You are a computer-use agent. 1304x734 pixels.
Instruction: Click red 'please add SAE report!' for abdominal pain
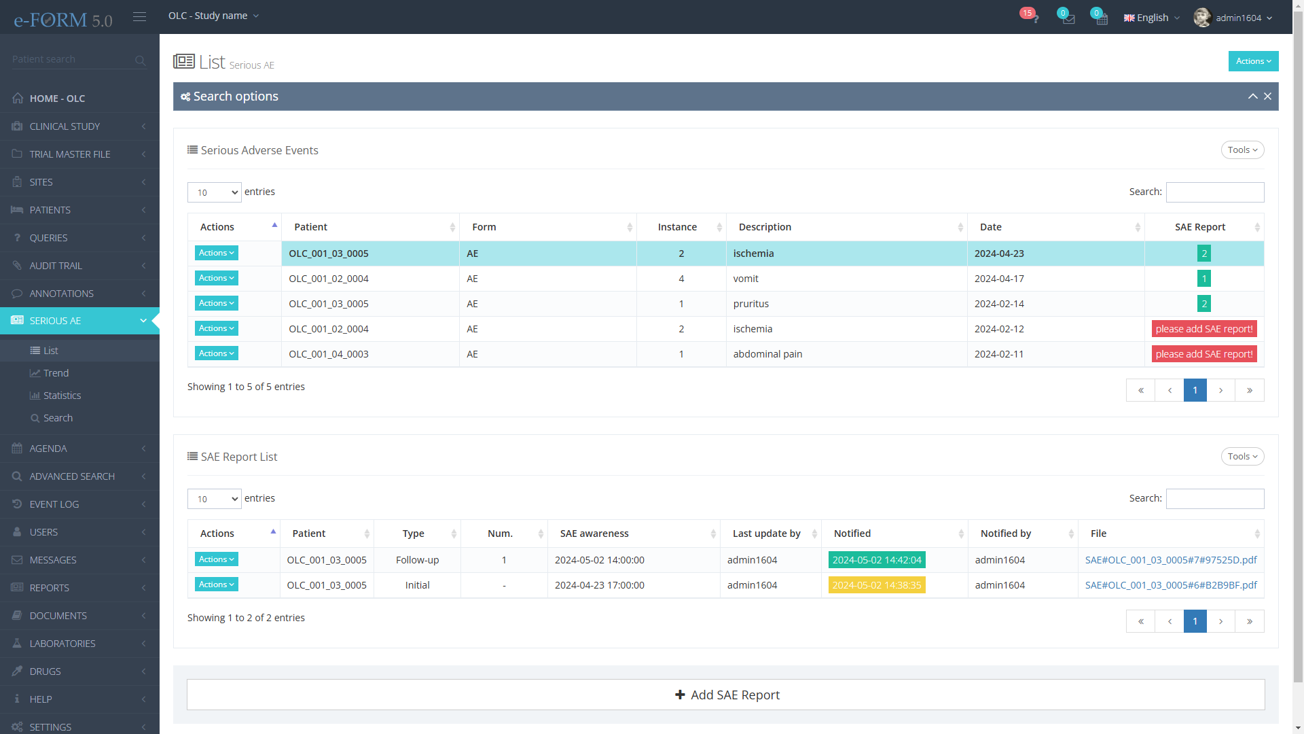[x=1203, y=354]
